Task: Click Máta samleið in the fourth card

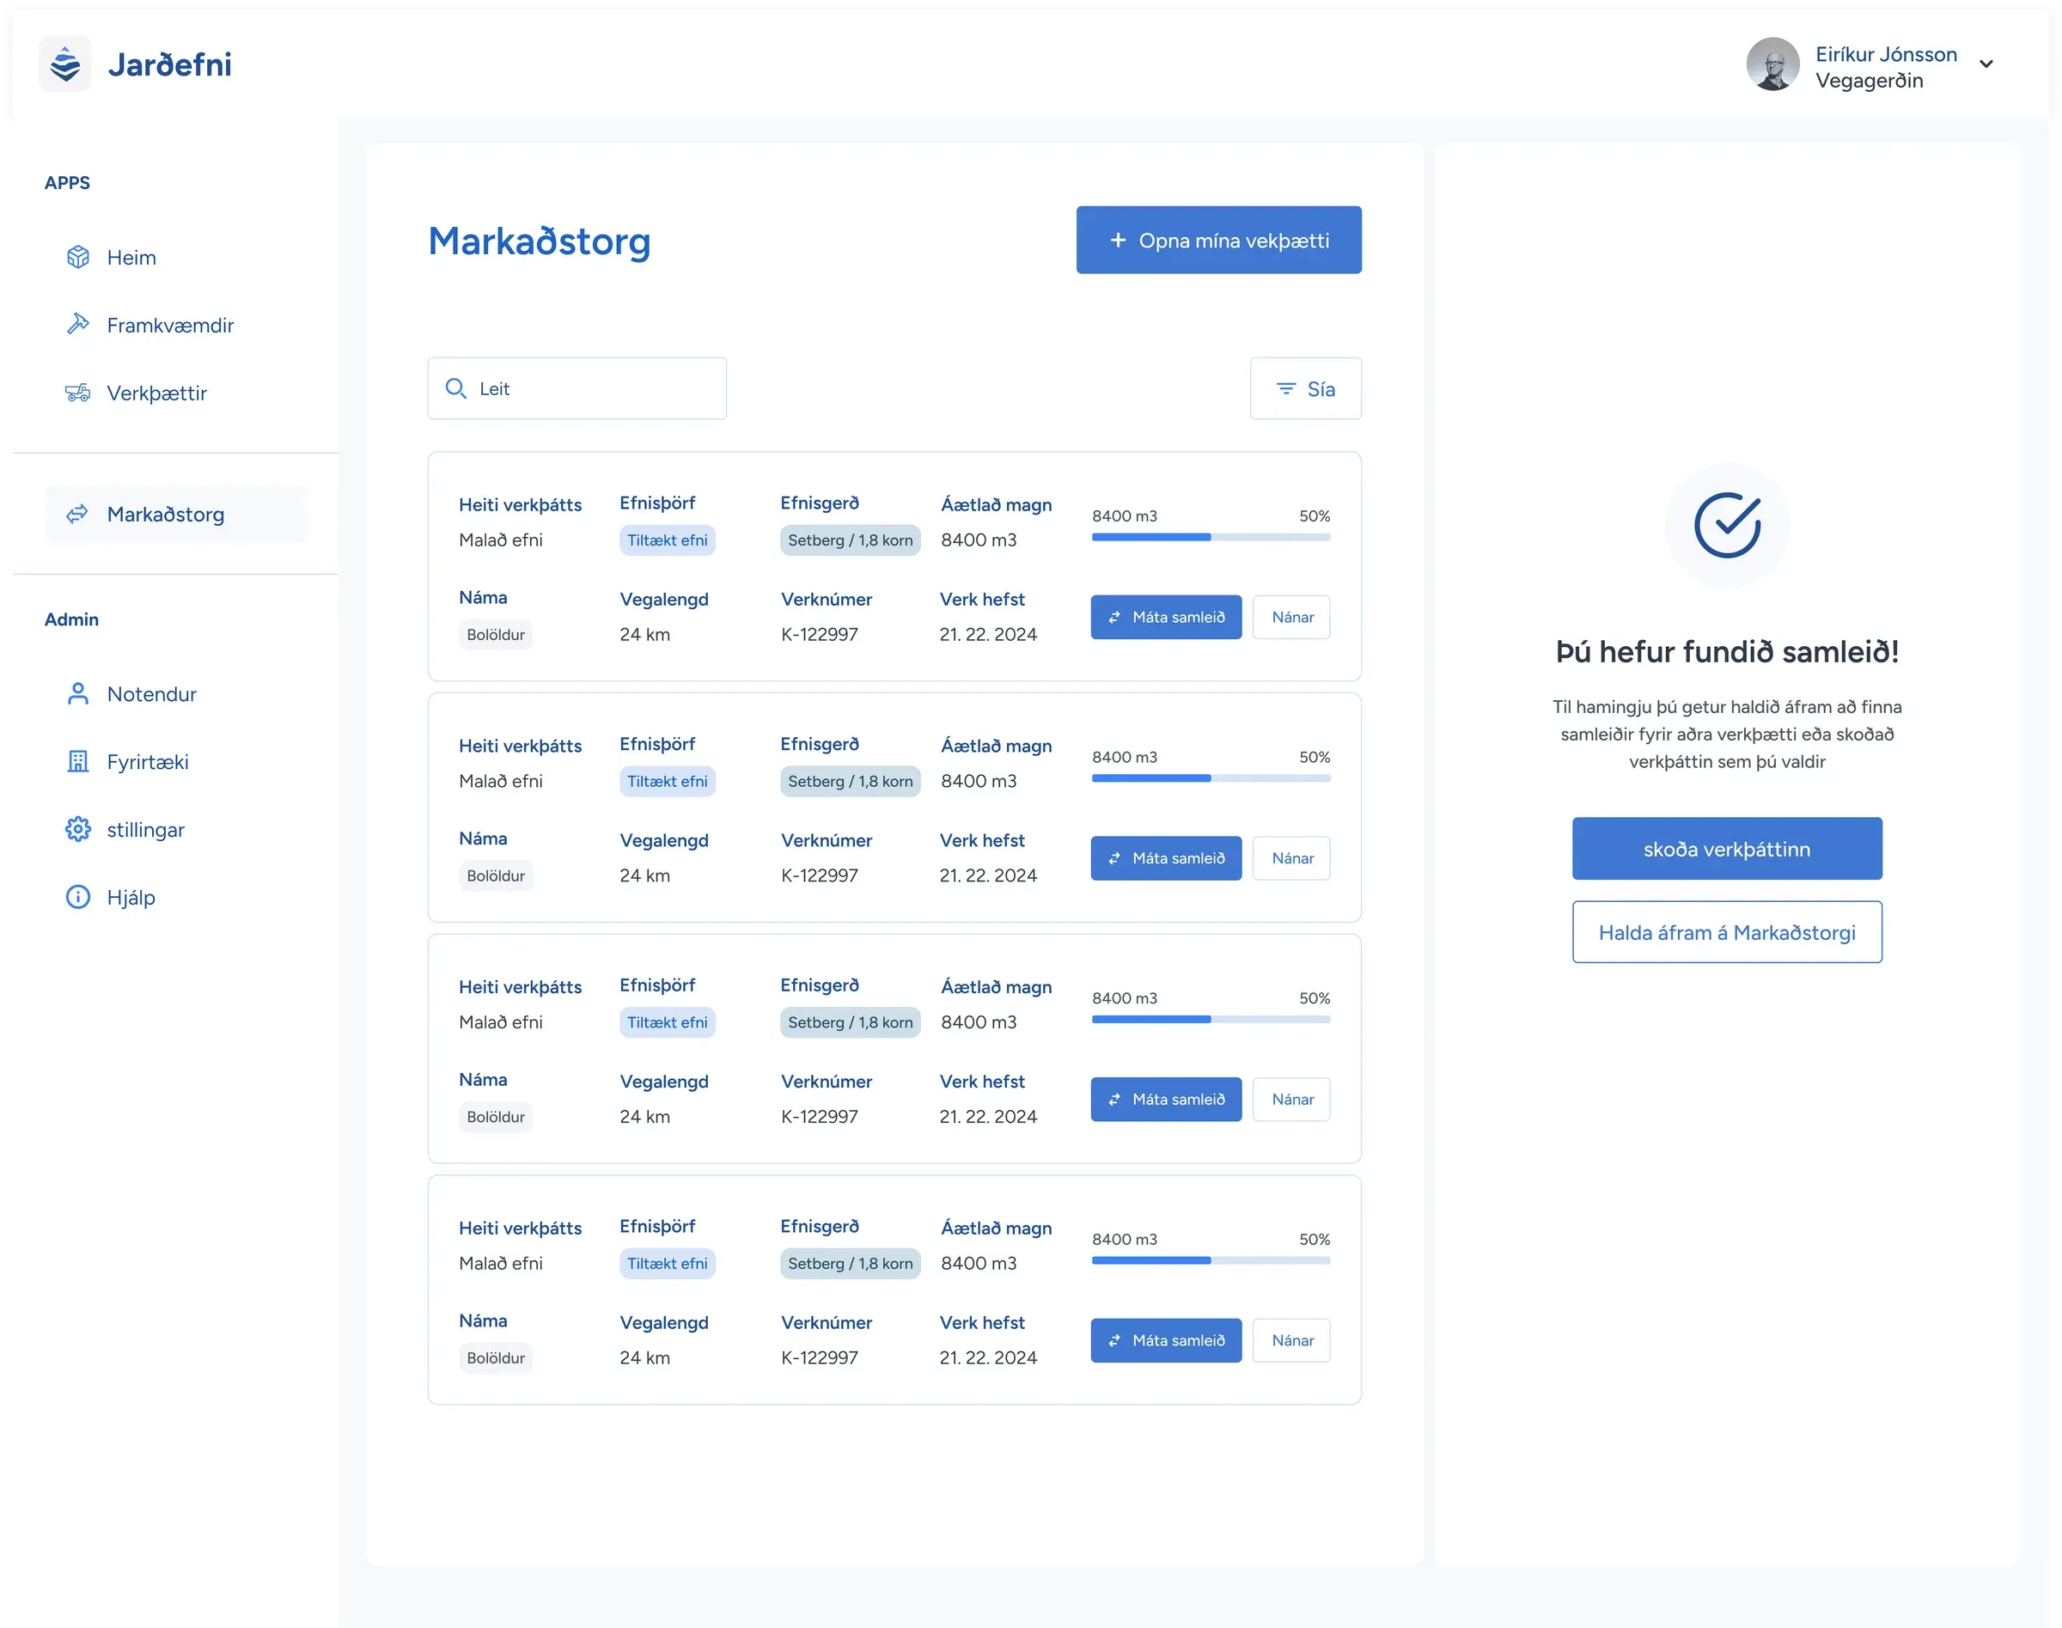Action: pos(1166,1341)
